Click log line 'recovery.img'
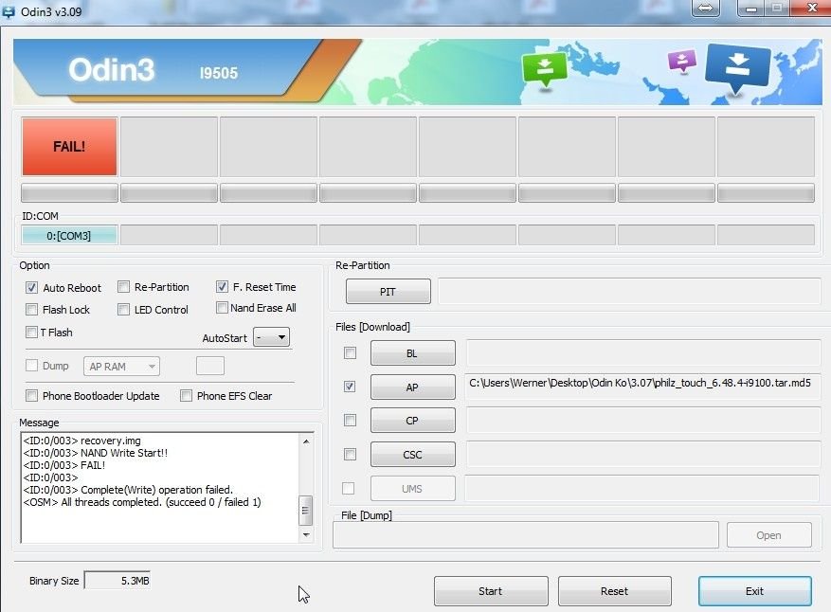Viewport: 831px width, 612px height. pyautogui.click(x=82, y=441)
